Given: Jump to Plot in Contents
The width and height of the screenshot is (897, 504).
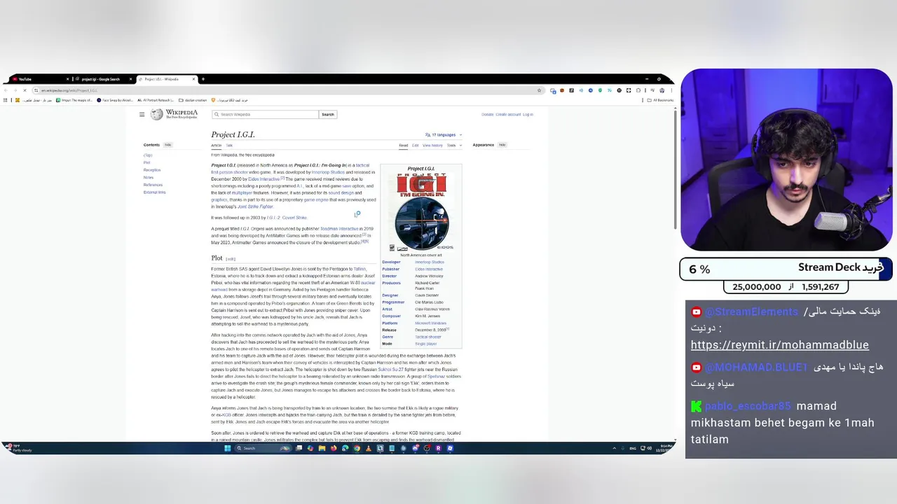Looking at the screenshot, I should [x=146, y=162].
